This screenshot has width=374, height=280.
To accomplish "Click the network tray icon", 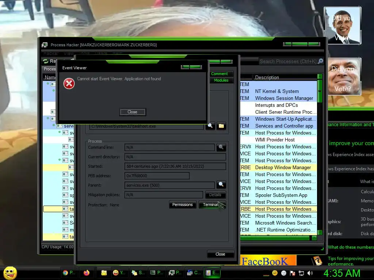I will coord(301,273).
